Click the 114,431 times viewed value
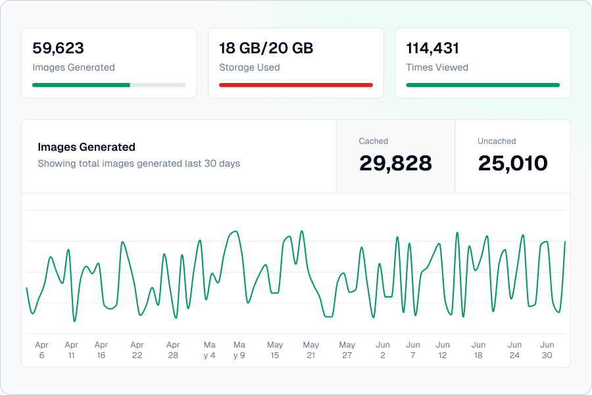The height and width of the screenshot is (395, 592). tap(433, 48)
